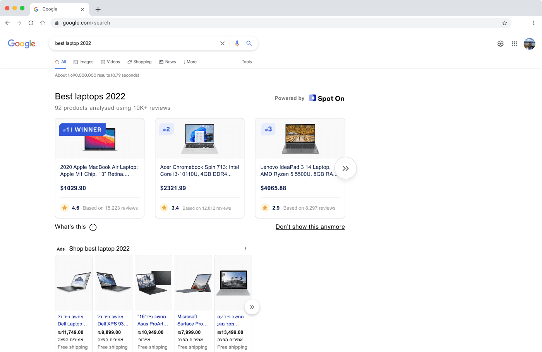Screen dimensions: 542x352
Task: Click the Asus ProArt ad product image
Action: [153, 282]
